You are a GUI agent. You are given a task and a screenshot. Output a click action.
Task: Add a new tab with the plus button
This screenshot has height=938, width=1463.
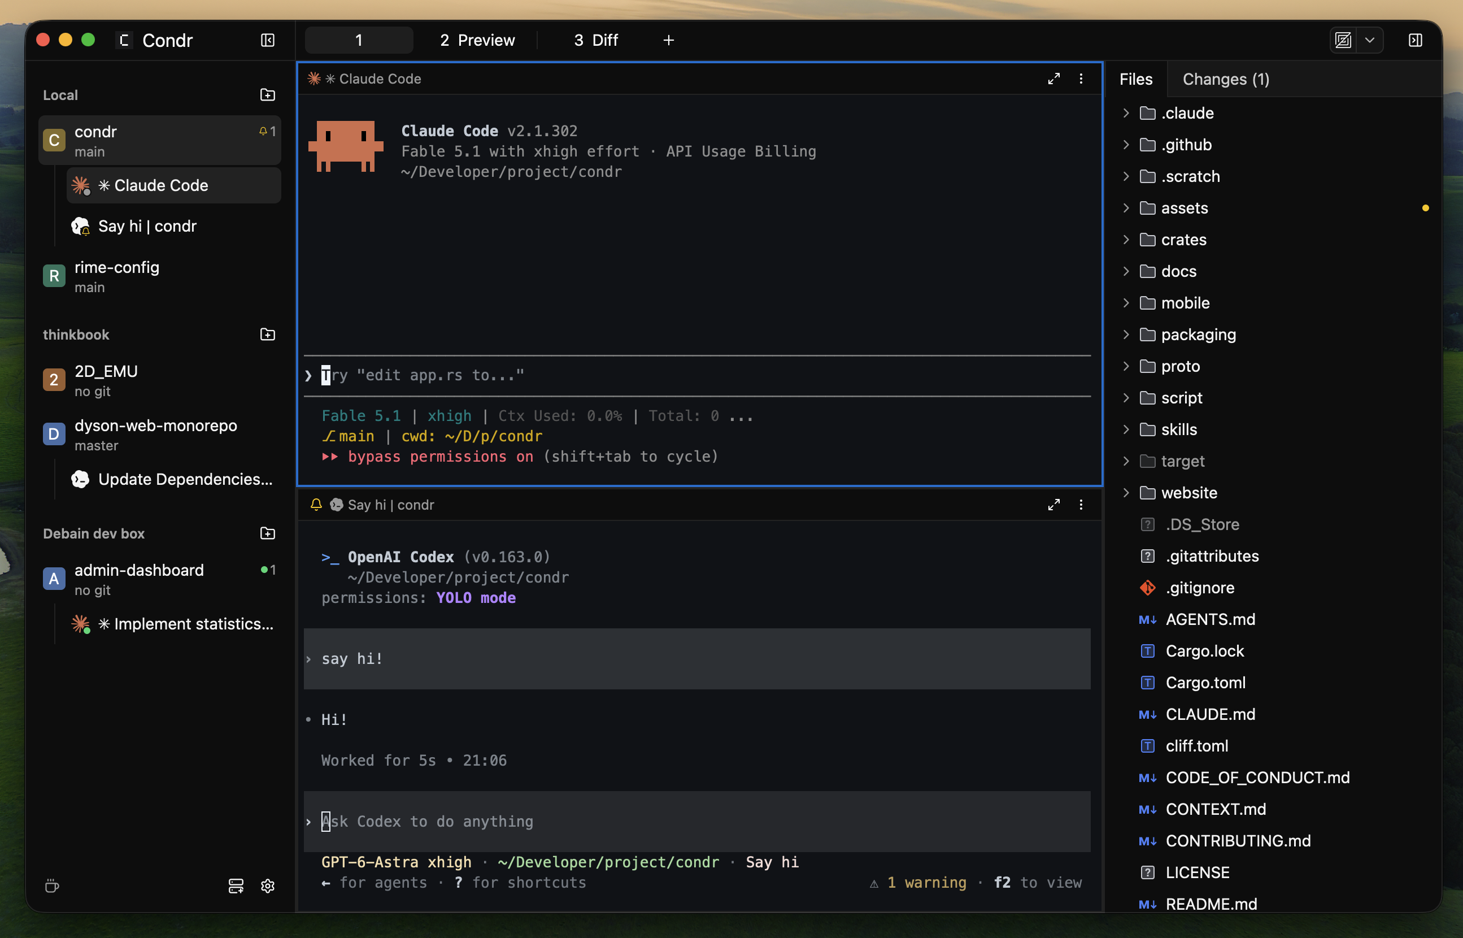pos(668,40)
